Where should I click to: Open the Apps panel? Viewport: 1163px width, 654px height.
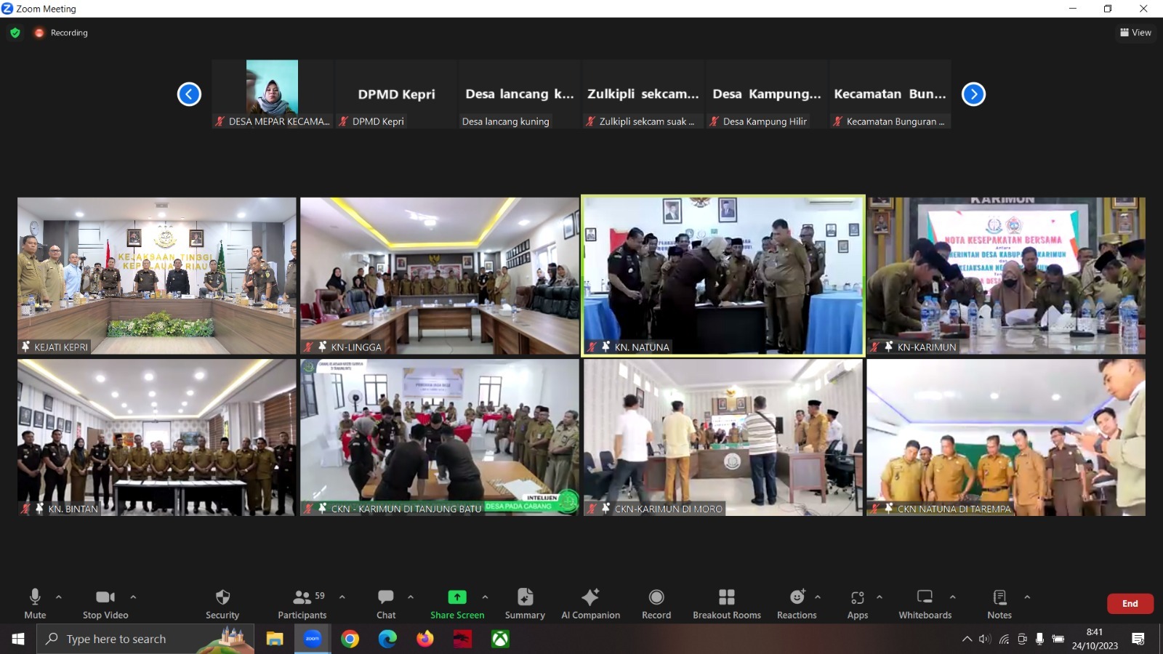point(858,604)
